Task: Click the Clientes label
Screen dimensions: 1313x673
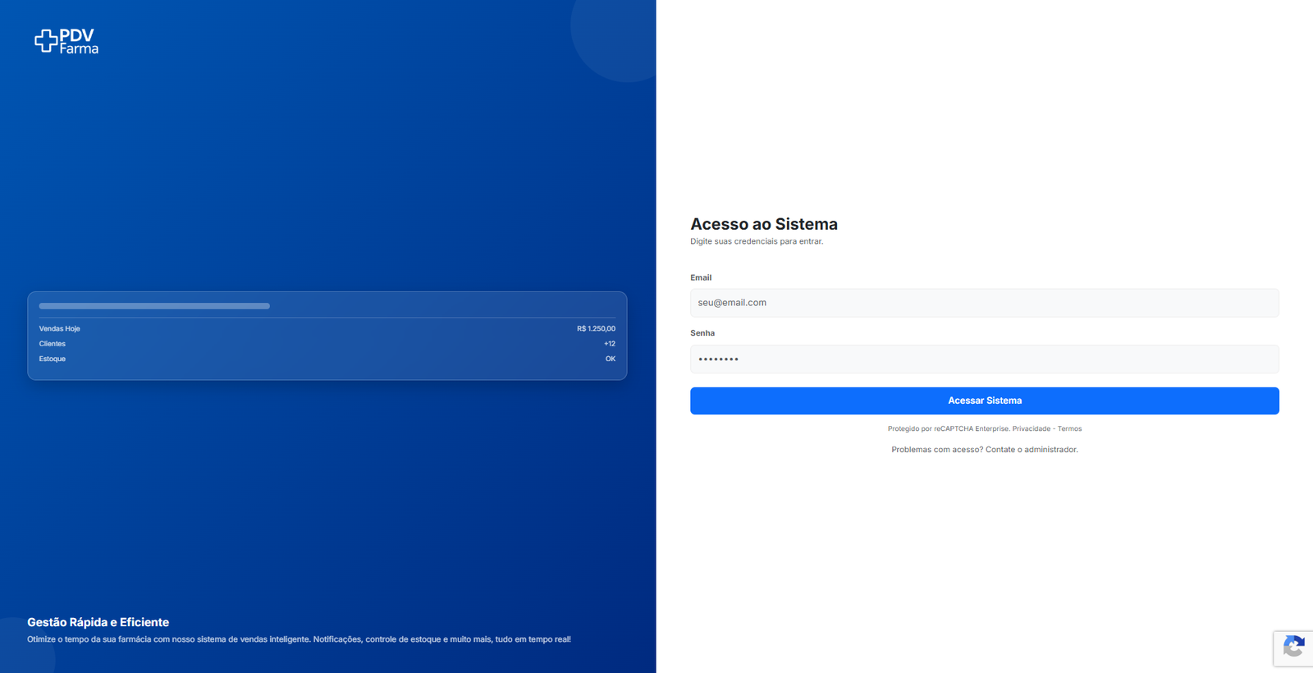Action: (53, 344)
